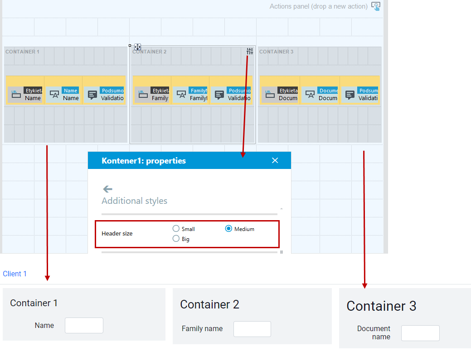The image size is (471, 361).
Task: Click the Container 3 preview heading
Action: [x=382, y=306]
